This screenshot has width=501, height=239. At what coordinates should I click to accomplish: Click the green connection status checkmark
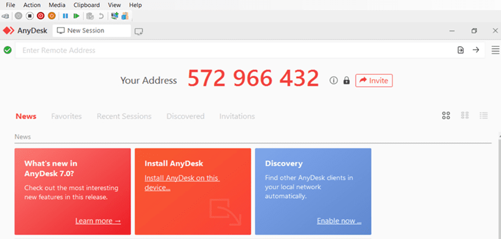(x=8, y=50)
